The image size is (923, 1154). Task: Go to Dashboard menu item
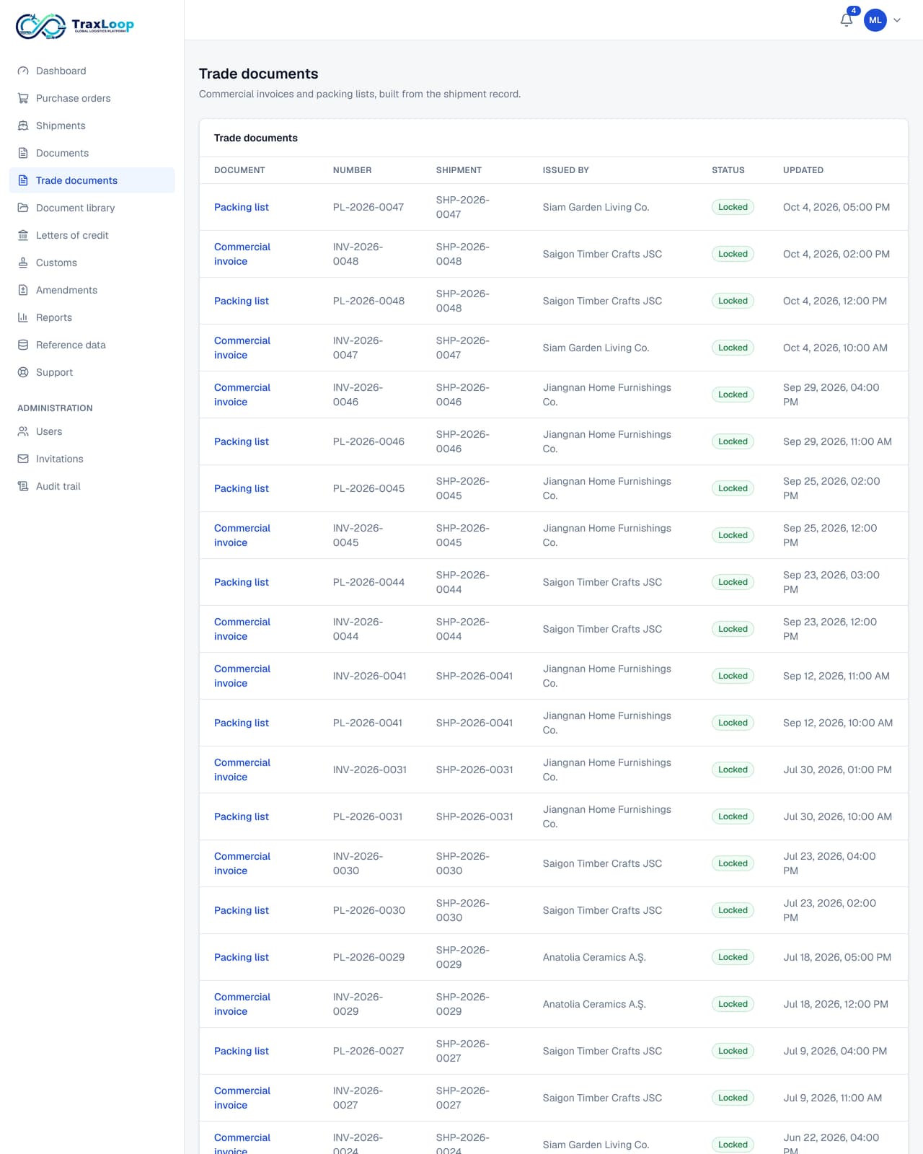[x=92, y=71]
